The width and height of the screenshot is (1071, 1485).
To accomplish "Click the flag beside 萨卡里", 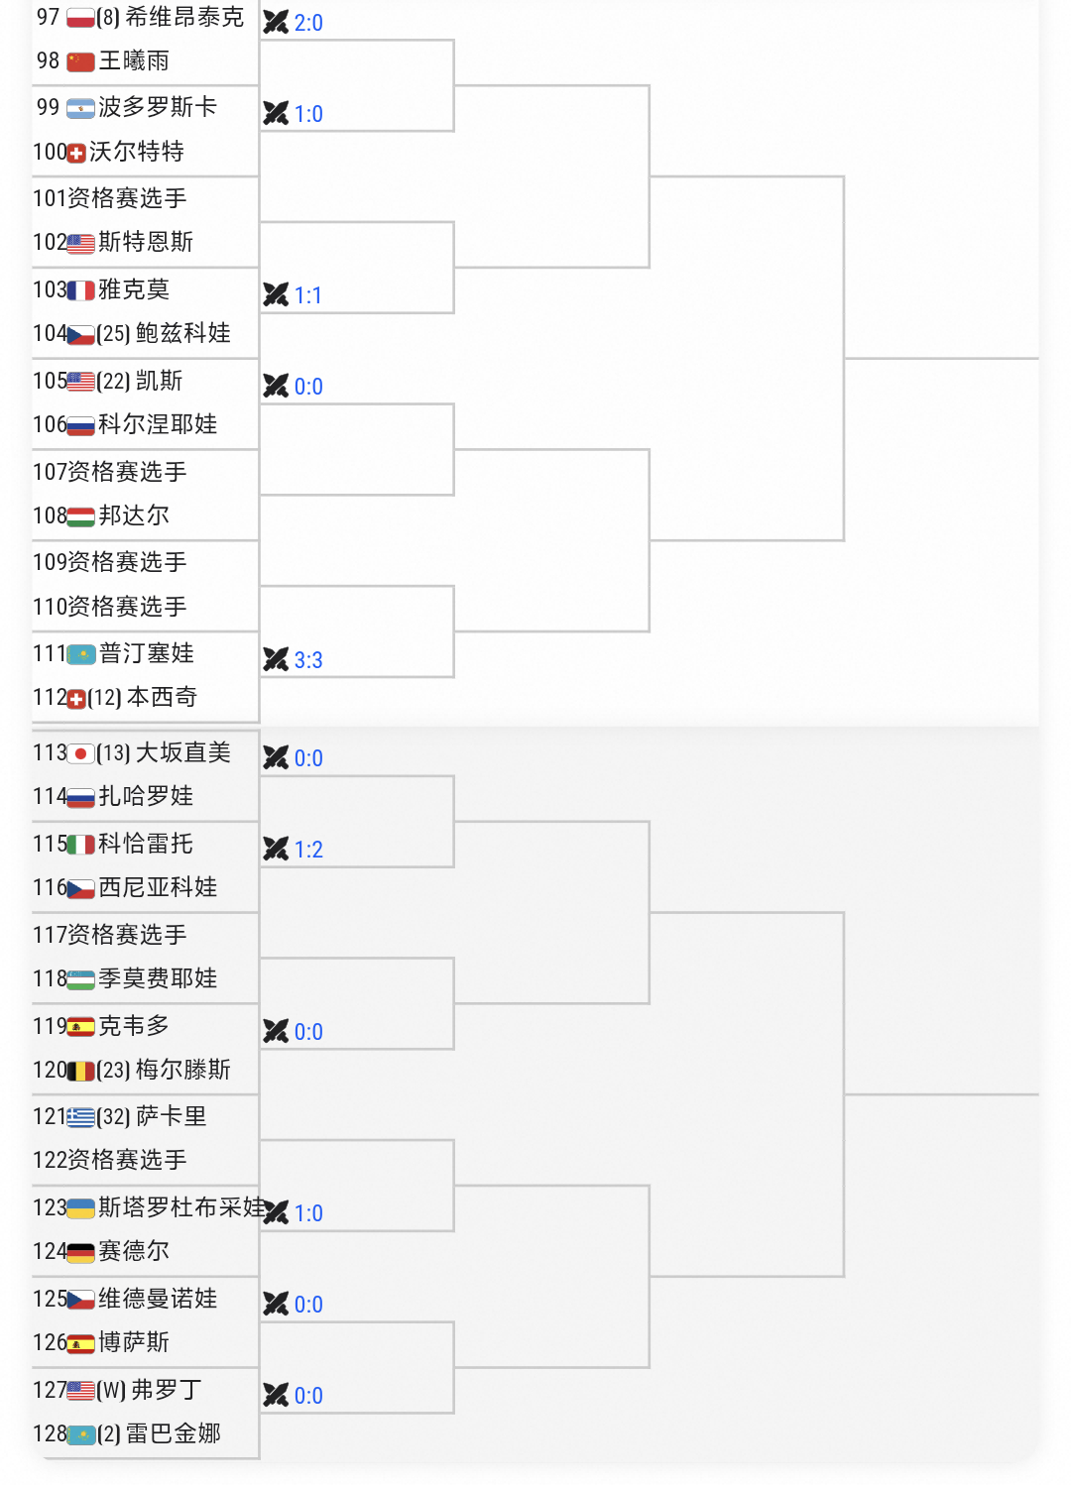I will 81,1117.
